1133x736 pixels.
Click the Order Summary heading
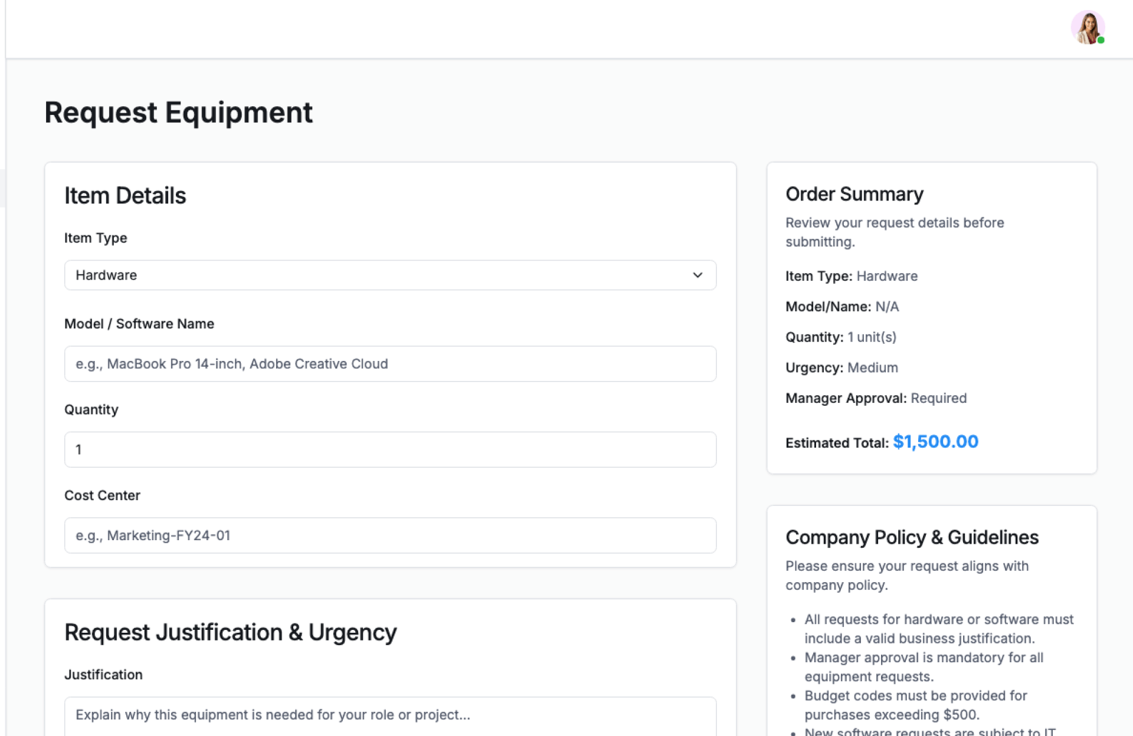tap(854, 194)
